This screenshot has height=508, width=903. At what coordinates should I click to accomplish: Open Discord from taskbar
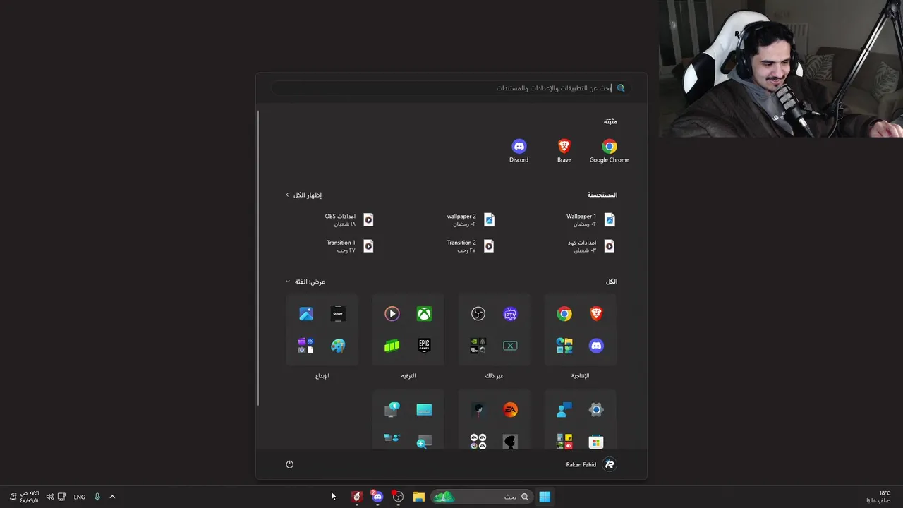coord(377,497)
